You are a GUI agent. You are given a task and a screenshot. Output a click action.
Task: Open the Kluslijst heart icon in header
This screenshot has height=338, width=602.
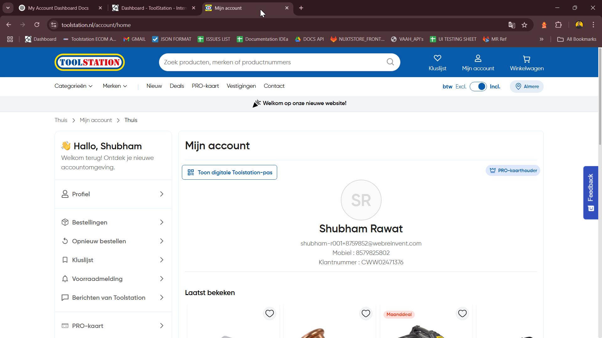437,58
